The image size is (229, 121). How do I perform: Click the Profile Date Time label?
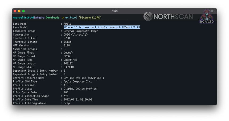(x=26, y=100)
